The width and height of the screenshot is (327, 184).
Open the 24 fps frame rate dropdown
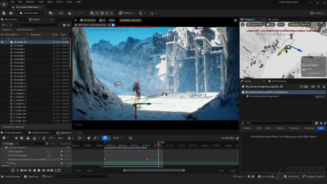point(118,138)
